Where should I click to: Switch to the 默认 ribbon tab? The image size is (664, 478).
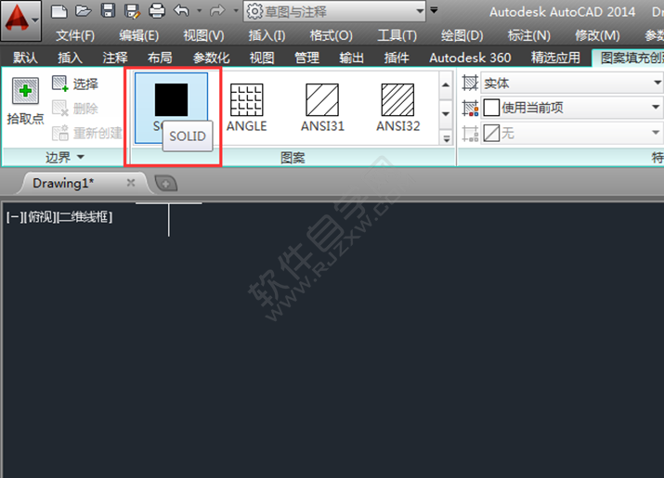[25, 58]
